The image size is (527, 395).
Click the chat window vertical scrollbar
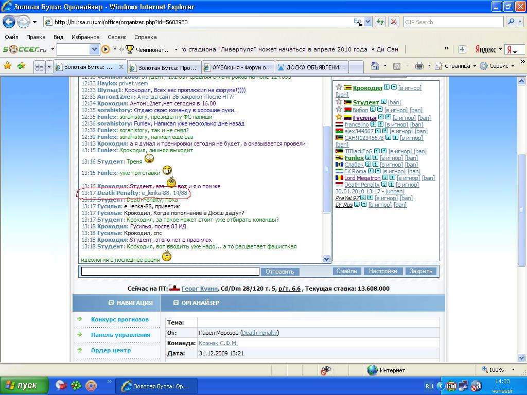click(x=326, y=170)
